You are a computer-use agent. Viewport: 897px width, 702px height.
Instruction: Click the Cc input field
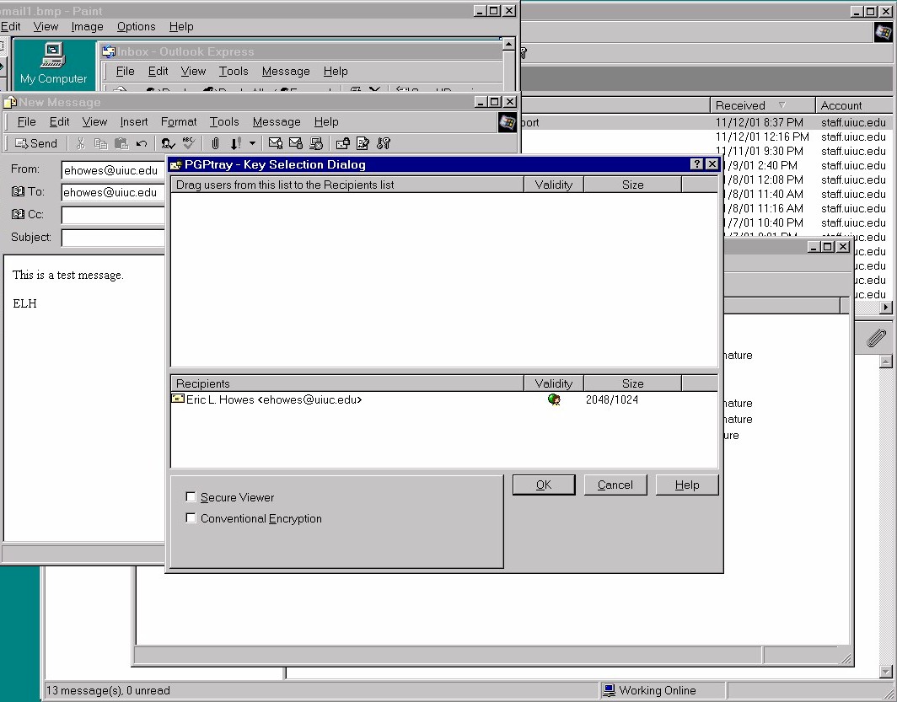point(113,215)
